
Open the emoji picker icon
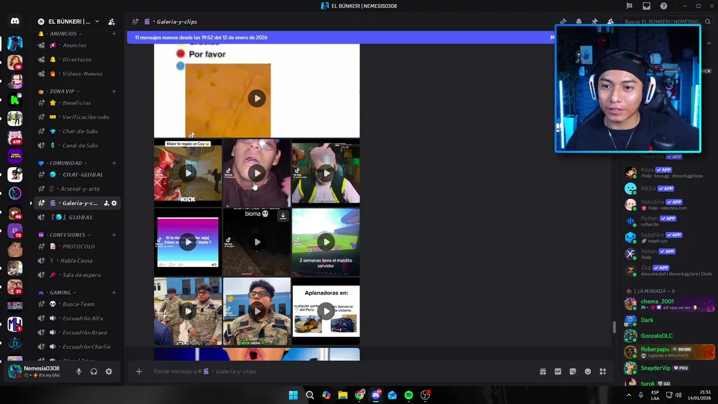588,371
